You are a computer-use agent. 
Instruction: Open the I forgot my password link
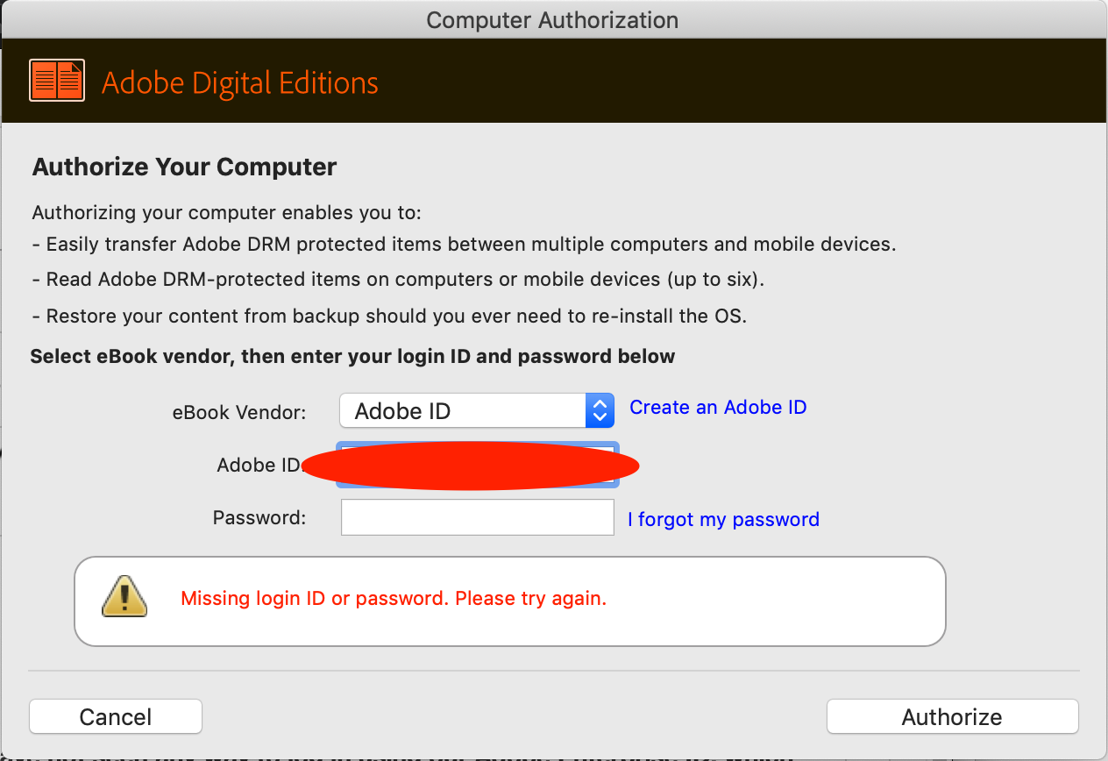(723, 519)
